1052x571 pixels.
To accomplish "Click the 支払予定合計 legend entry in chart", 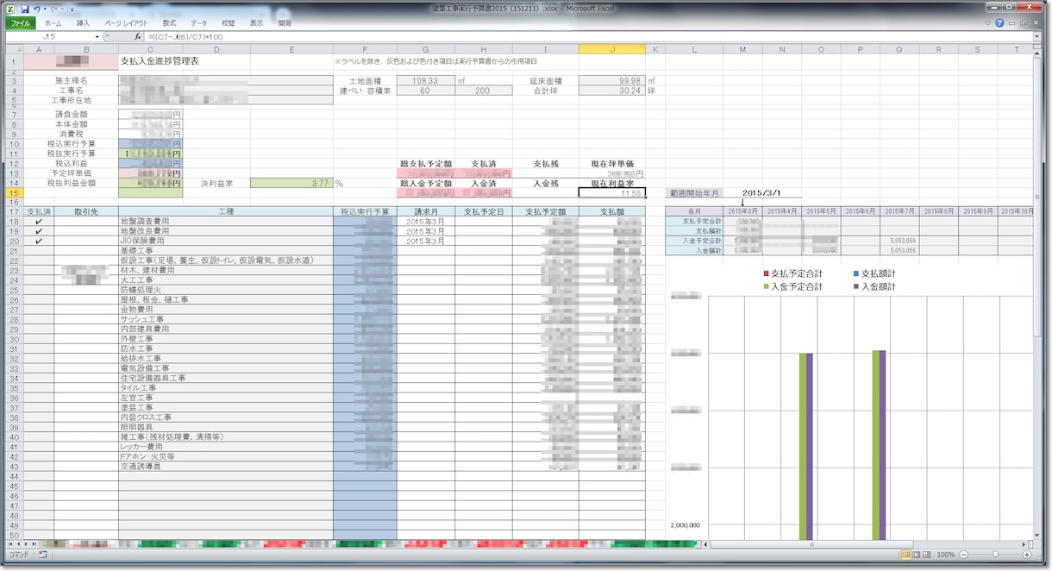I will [792, 273].
